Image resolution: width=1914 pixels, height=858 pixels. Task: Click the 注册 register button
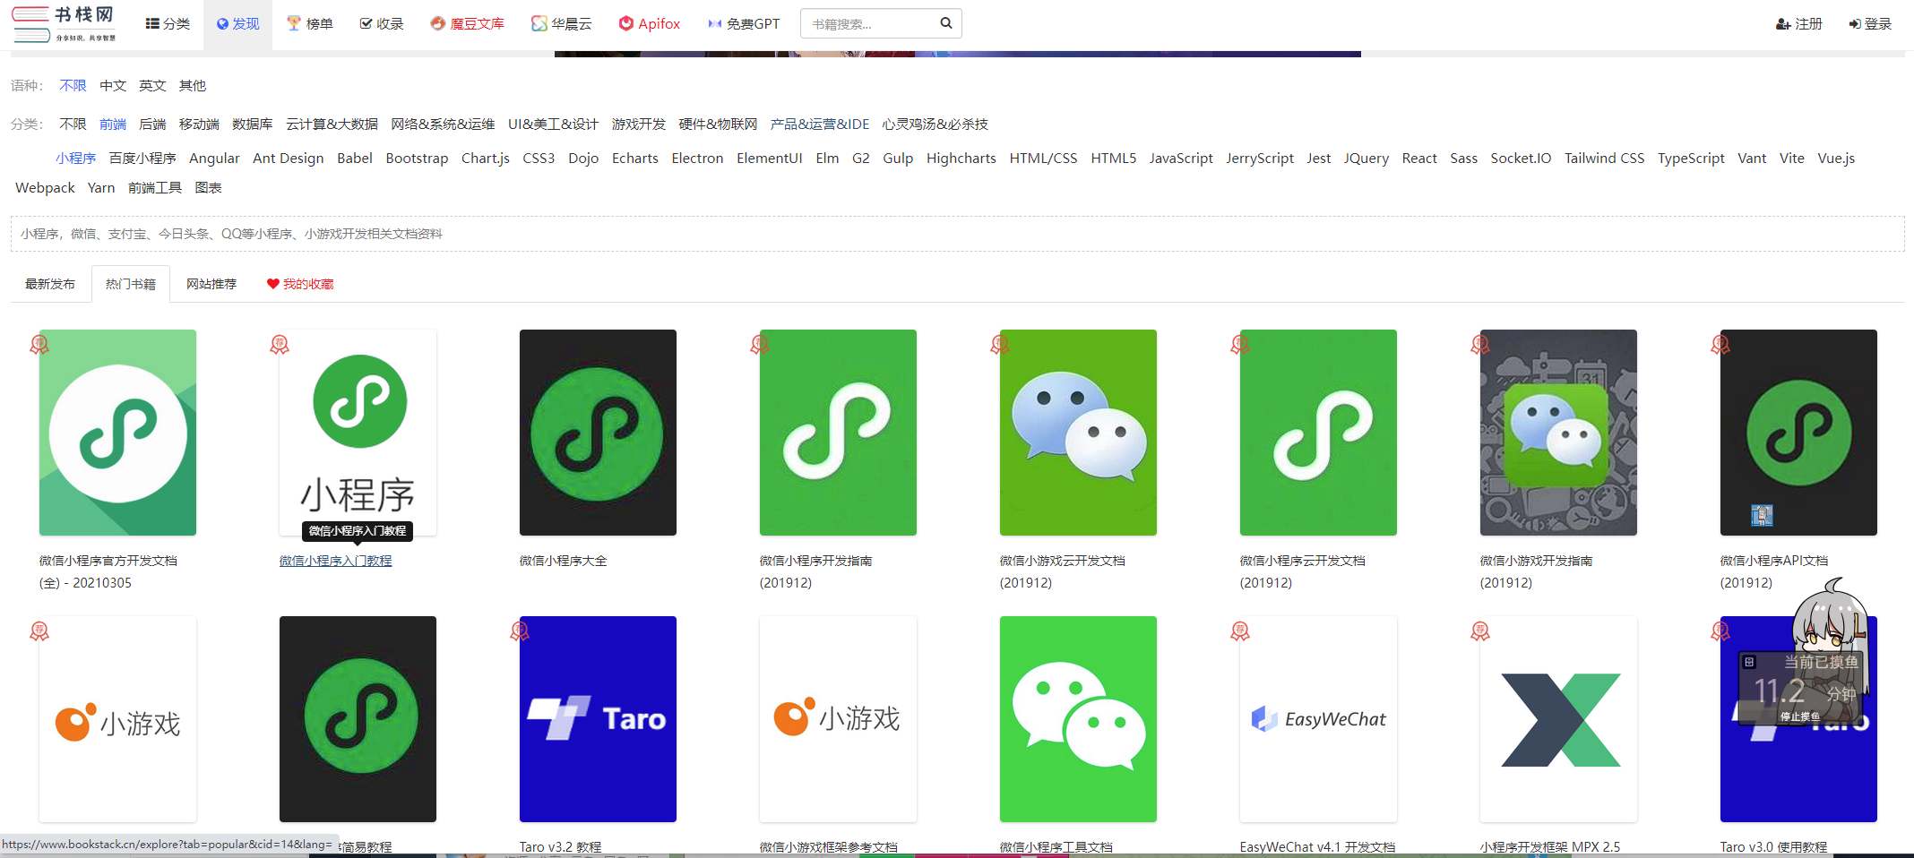pyautogui.click(x=1799, y=24)
